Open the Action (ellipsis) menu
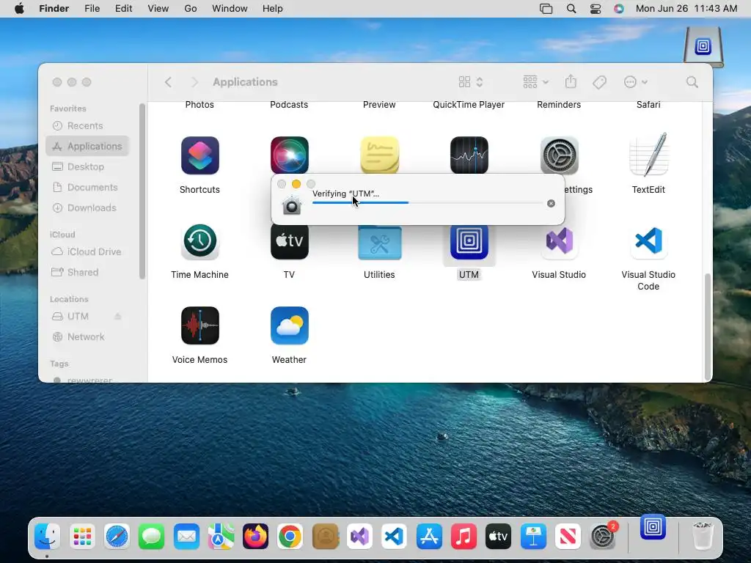 636,82
